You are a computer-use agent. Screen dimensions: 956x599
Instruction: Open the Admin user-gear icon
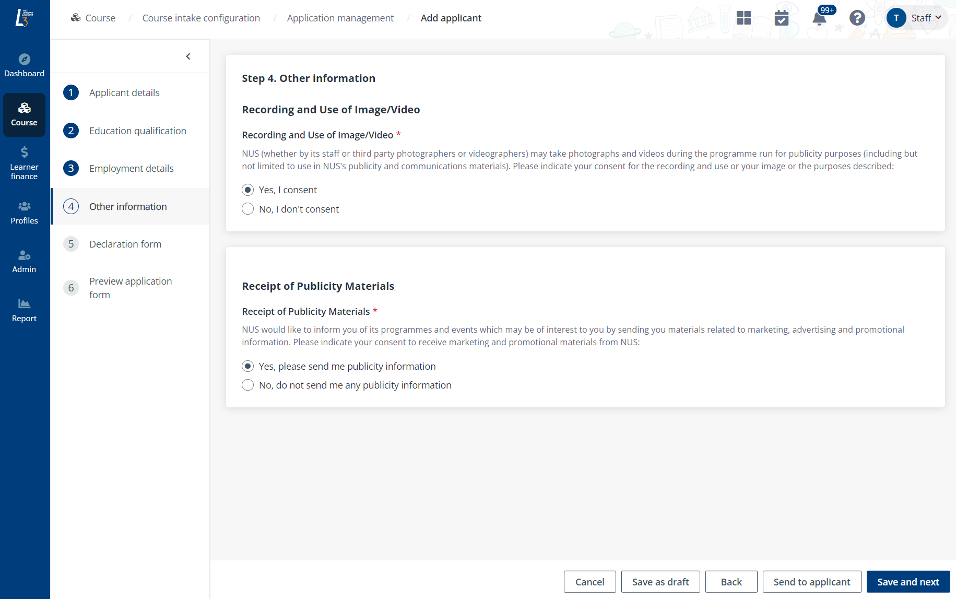(x=24, y=255)
